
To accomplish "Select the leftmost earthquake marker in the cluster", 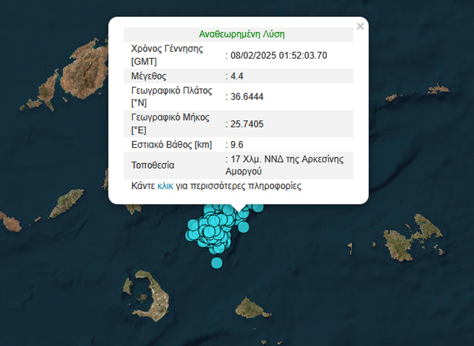I will tap(192, 233).
